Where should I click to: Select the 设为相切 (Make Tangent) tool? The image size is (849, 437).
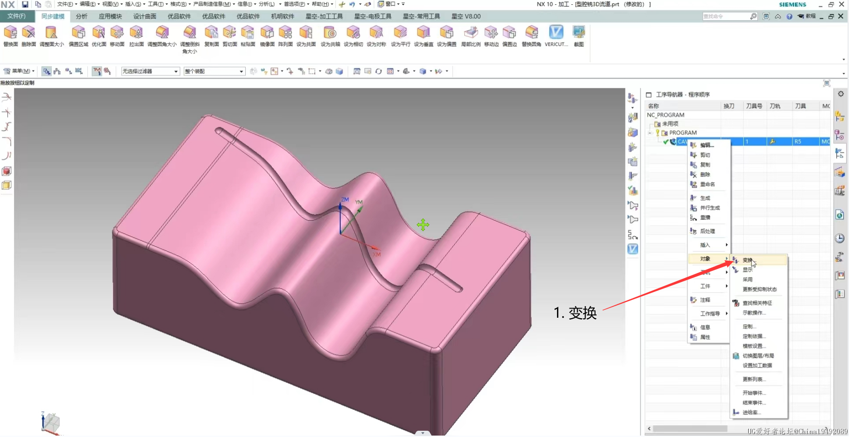click(353, 36)
